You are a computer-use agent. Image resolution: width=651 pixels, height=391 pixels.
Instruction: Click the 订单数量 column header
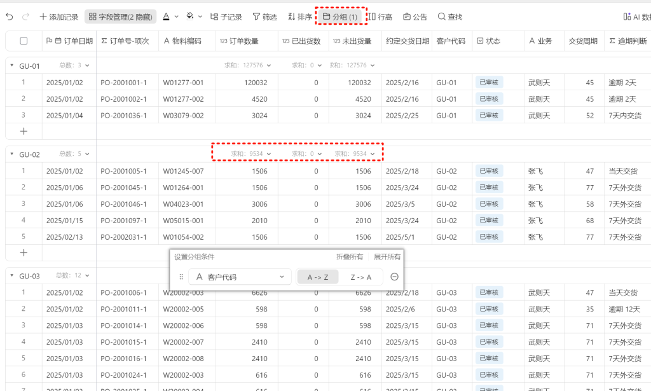[x=247, y=41]
